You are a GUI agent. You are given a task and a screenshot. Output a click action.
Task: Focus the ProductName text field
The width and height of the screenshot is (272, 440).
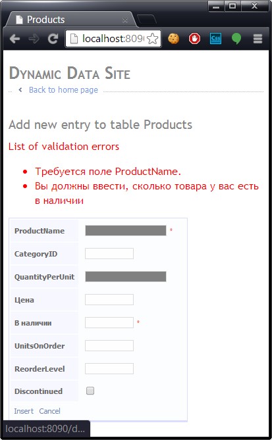tap(126, 231)
